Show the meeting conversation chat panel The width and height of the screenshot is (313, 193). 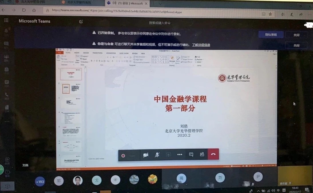191,155
